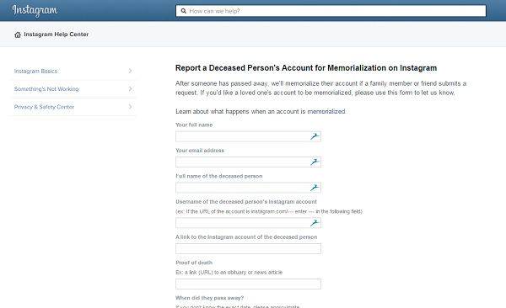Click the Instagram logo in header
506x308 pixels.
(35, 11)
